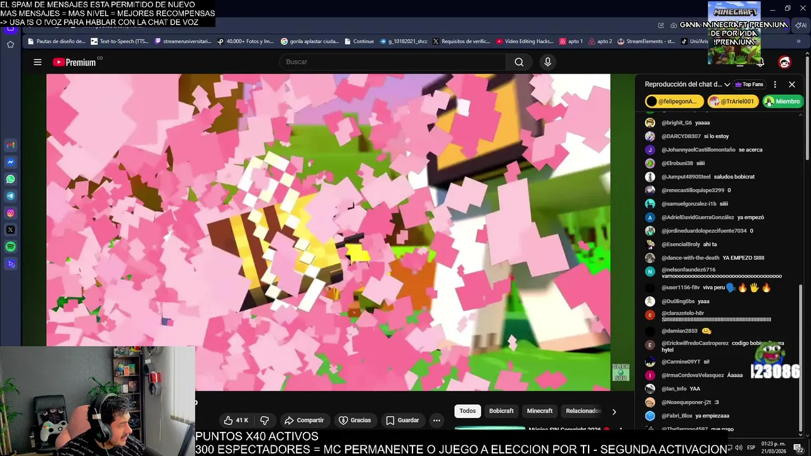Open @TrAriel001 pinned chat chip
The image size is (811, 456).
pos(732,101)
